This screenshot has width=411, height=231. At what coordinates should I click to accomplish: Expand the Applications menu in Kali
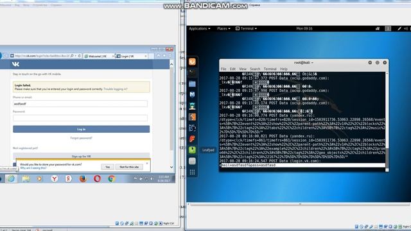click(x=200, y=28)
